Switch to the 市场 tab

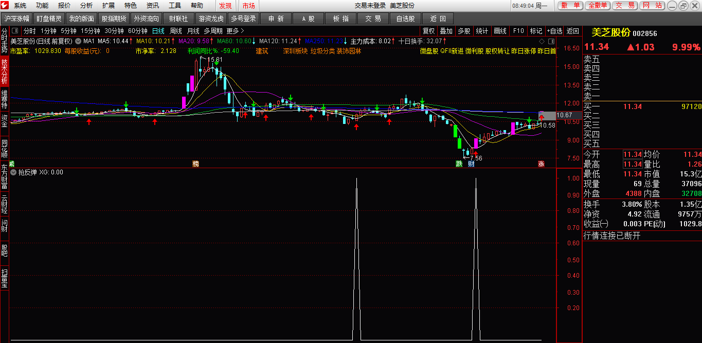pyautogui.click(x=248, y=6)
